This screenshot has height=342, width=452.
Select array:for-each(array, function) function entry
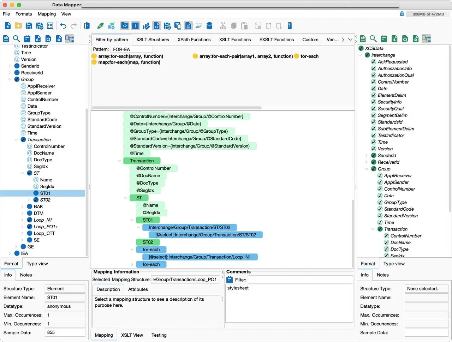(127, 56)
